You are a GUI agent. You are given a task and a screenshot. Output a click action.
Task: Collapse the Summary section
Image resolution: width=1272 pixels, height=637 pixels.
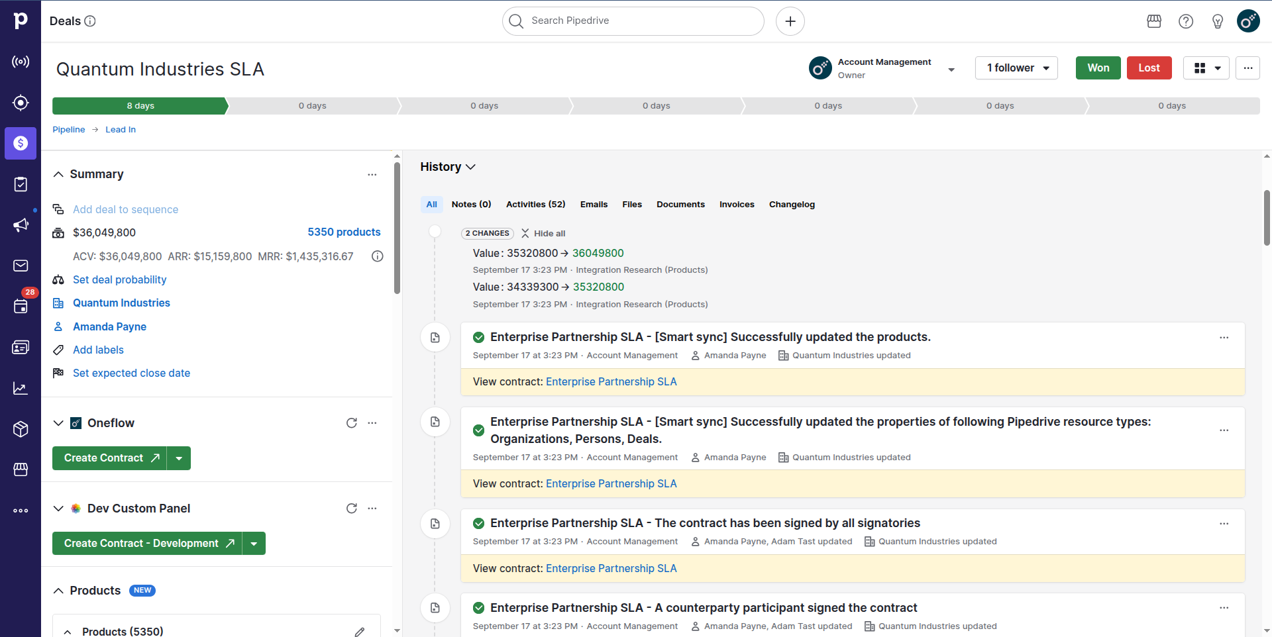[x=58, y=174]
